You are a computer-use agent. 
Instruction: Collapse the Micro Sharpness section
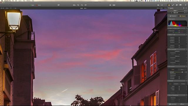(x=168, y=95)
